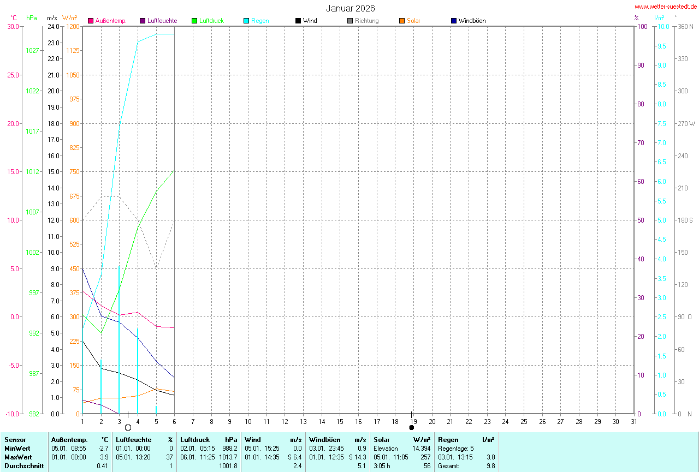Click the gray Richtung legend square
This screenshot has width=699, height=472.
(350, 21)
